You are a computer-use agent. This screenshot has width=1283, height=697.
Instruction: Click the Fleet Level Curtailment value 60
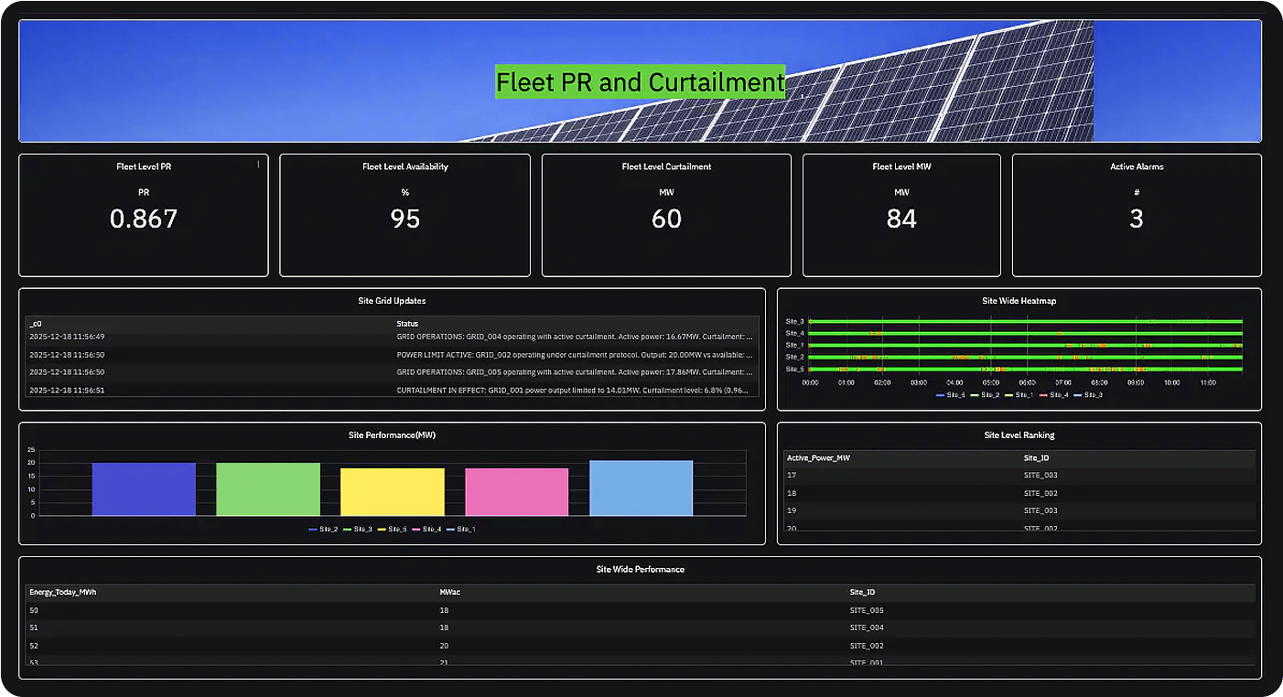coord(666,219)
